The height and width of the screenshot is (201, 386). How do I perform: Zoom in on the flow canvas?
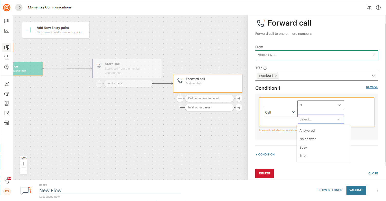pyautogui.click(x=24, y=164)
